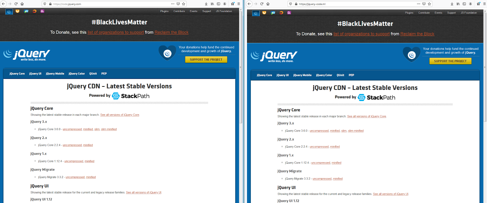Toggle sidebar view in code.jquery.com window
Viewport: 487px width, 203px height.
coord(218,4)
